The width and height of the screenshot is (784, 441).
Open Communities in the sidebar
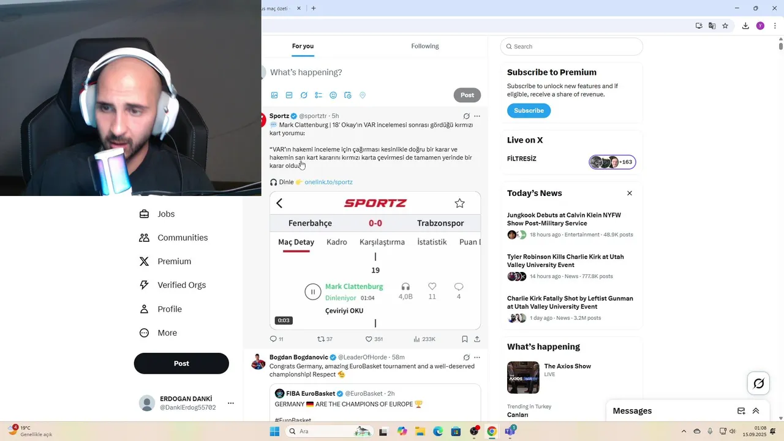(173, 238)
